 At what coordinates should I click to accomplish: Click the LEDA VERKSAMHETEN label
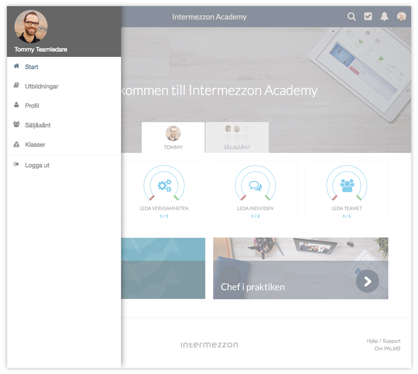click(164, 208)
